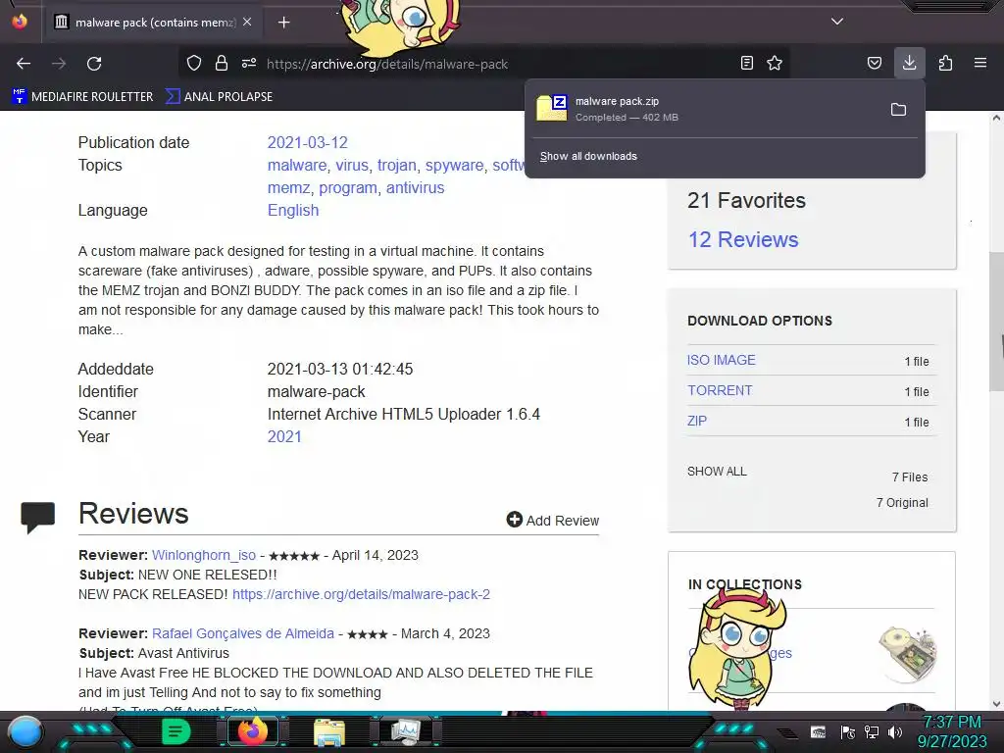Viewport: 1004px width, 753px height.
Task: Open the malware topic link
Action: point(297,165)
